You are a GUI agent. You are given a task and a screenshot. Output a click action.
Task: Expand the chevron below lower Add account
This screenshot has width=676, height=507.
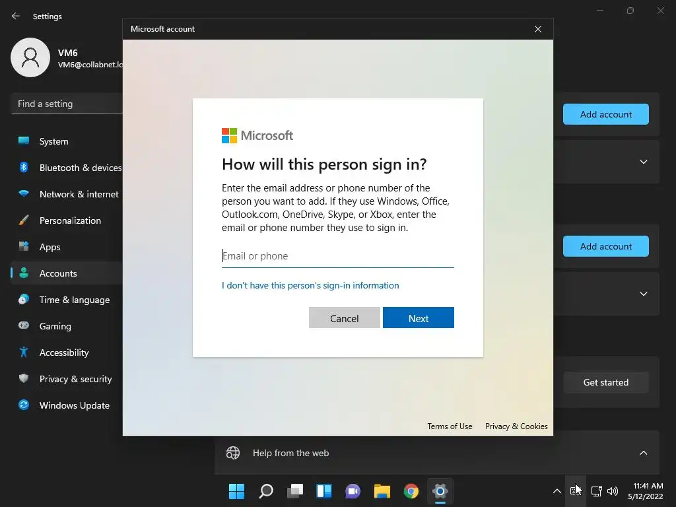643,294
